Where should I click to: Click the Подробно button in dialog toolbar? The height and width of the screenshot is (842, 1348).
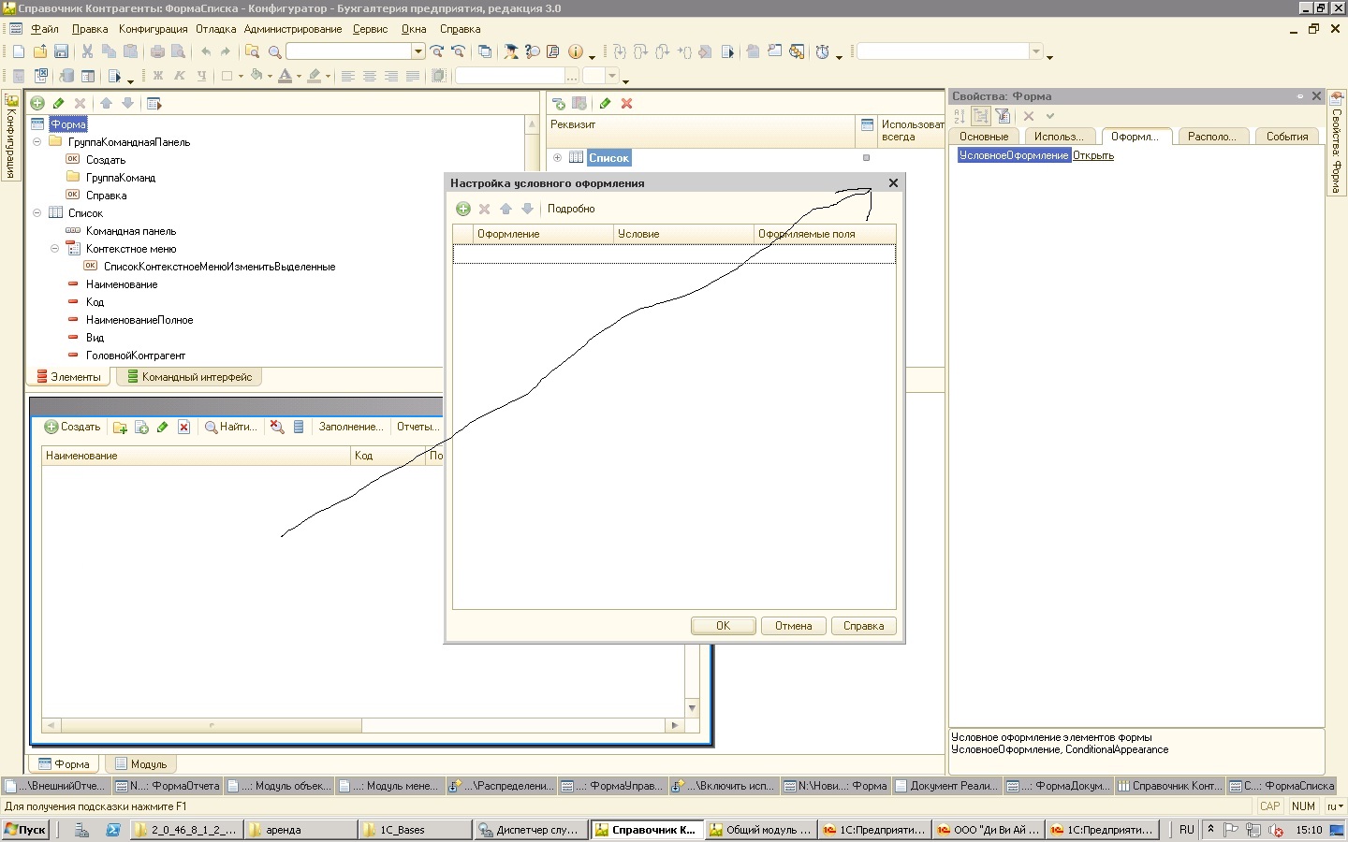pos(571,209)
